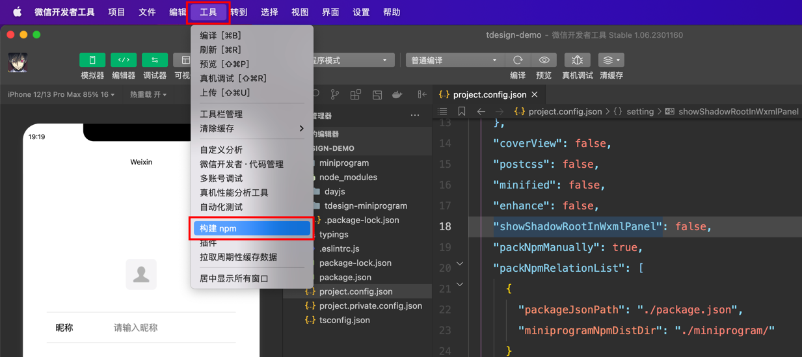Open package.json in the file tree
Screen dimensions: 802x357
pos(345,277)
